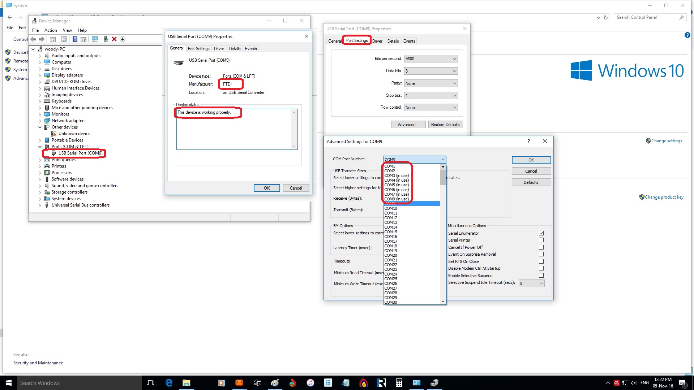694x390 pixels.
Task: Open the Flow control combo box
Action: click(x=430, y=108)
